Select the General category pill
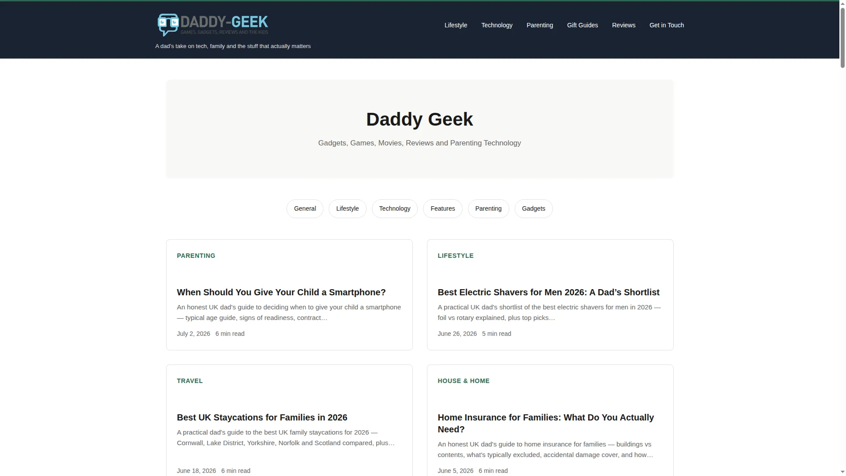Image resolution: width=846 pixels, height=476 pixels. [305, 208]
